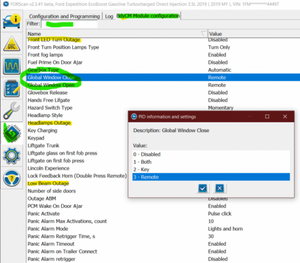Close the PID information and settings dialog
The width and height of the screenshot is (300, 263).
(285, 116)
